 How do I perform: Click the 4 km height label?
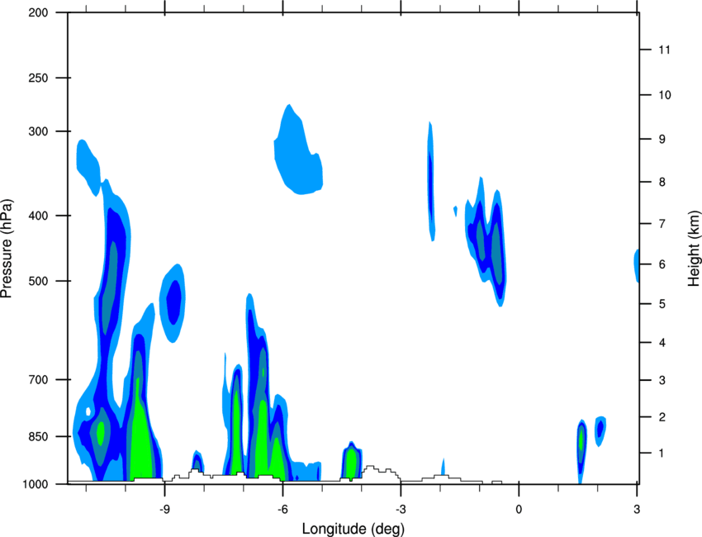(x=662, y=343)
